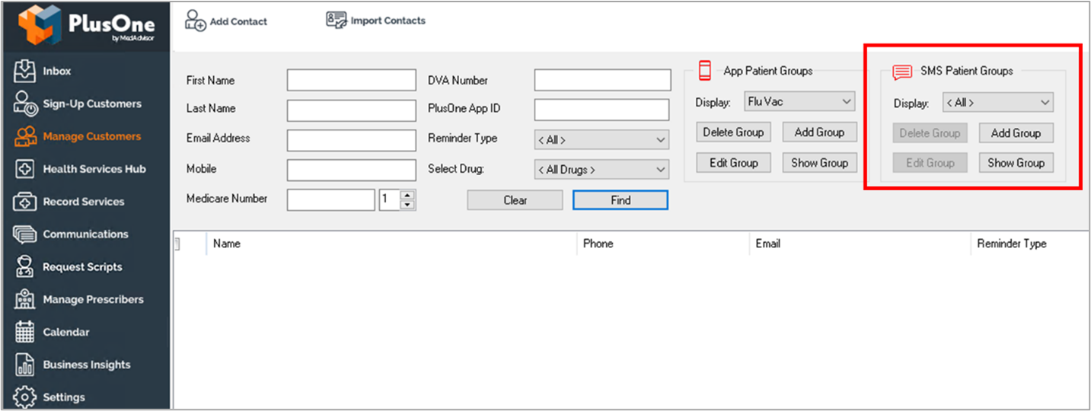
Task: Open the Reminder Type dropdown
Action: tap(601, 140)
